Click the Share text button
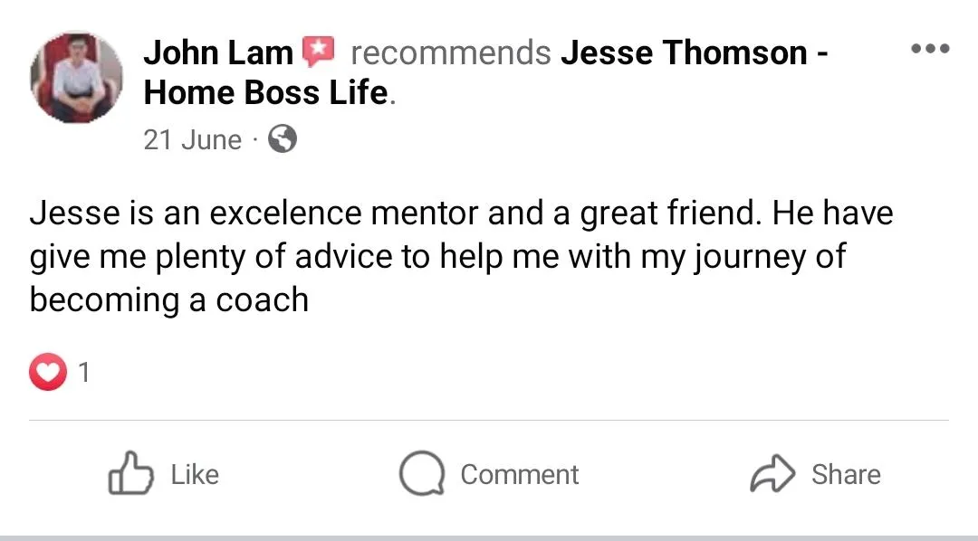The width and height of the screenshot is (978, 541). click(846, 475)
